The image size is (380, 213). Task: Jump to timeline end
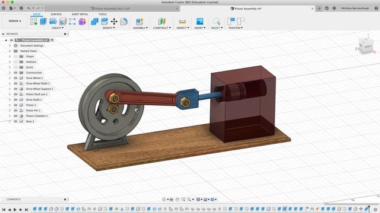click(x=26, y=209)
